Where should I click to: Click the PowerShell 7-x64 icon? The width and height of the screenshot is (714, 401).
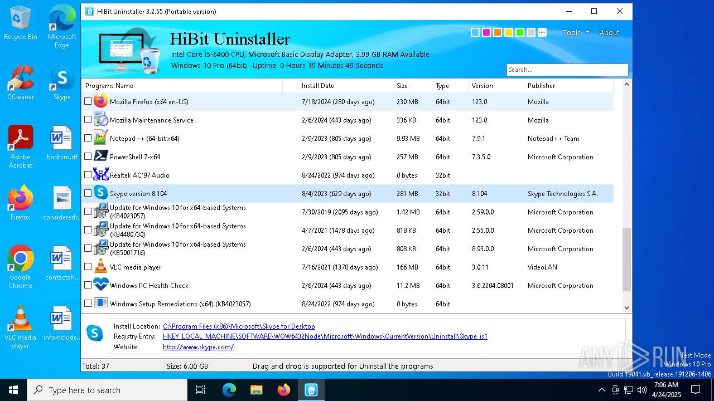pos(100,157)
